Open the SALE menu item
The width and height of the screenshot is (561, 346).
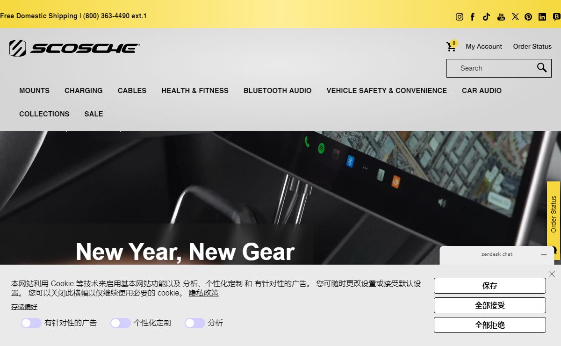tap(93, 114)
